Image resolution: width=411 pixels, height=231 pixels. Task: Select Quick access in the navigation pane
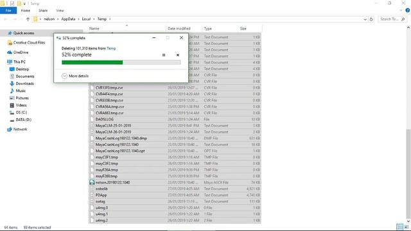click(24, 33)
